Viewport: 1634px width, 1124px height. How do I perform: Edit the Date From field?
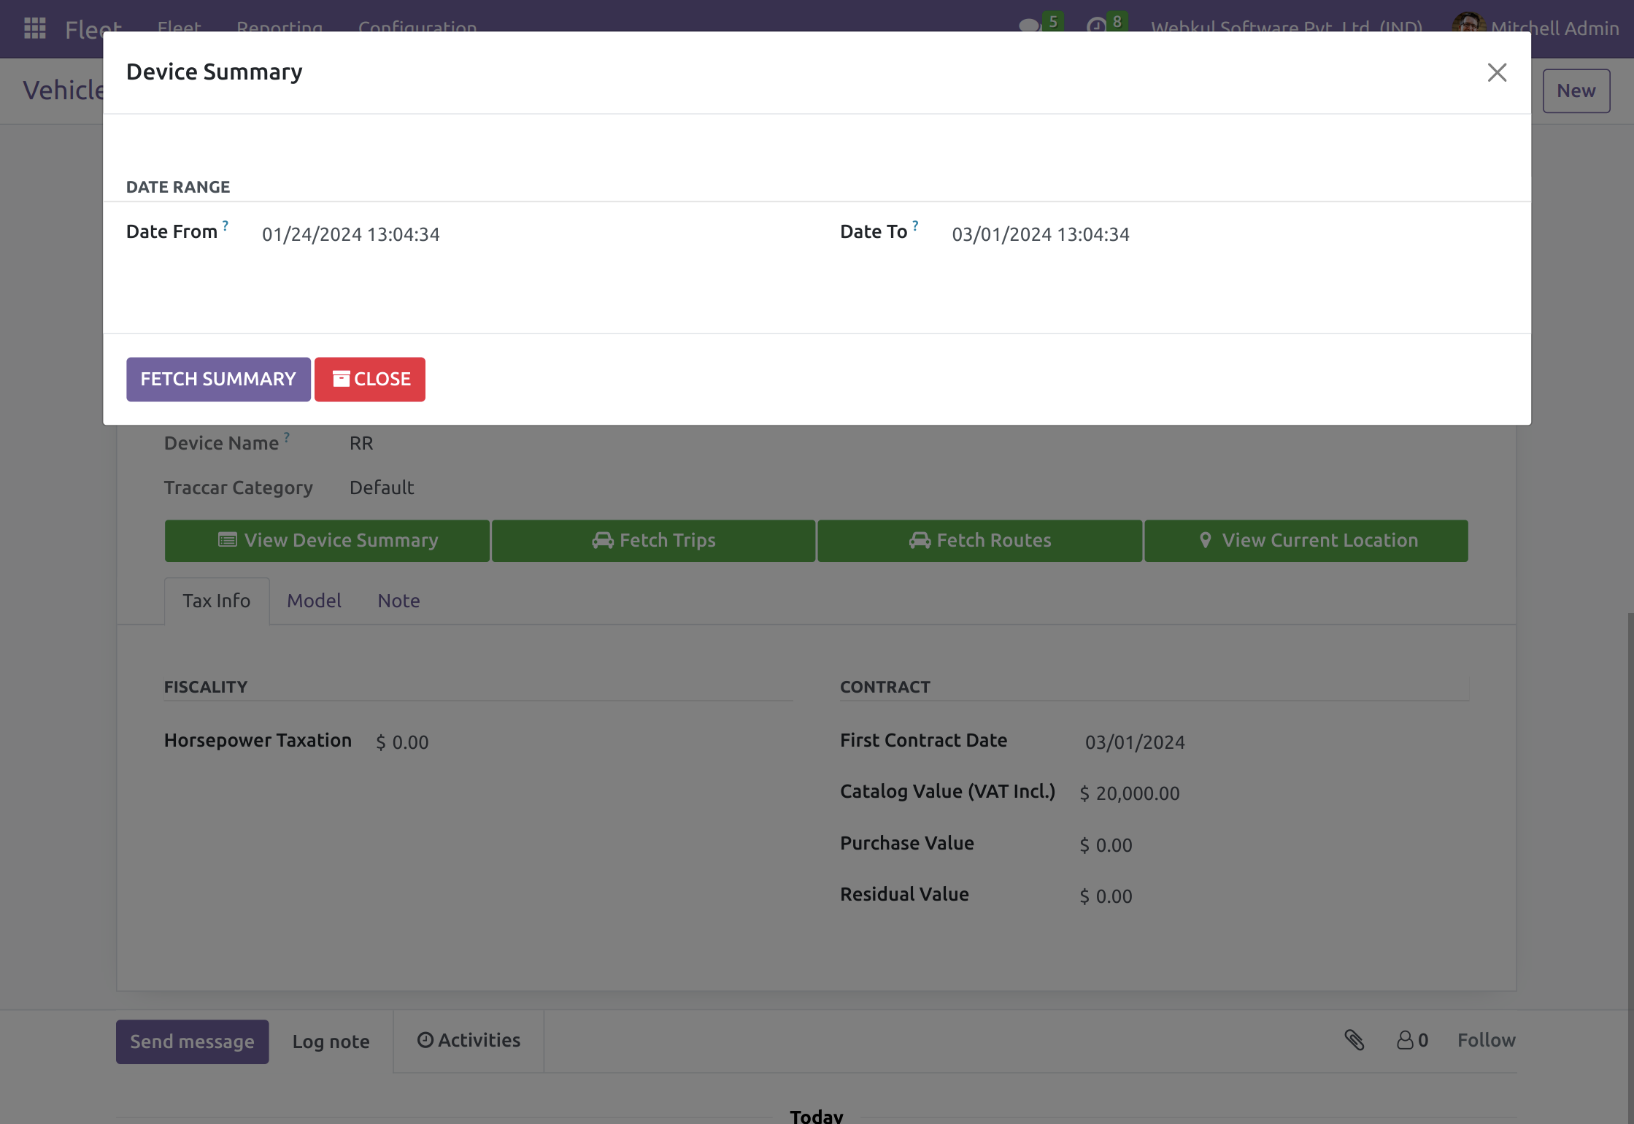pyautogui.click(x=350, y=234)
